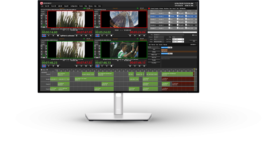The width and height of the screenshot is (277, 159).
Task: Toggle the Active checkbox in schedule form
Action: click(193, 35)
